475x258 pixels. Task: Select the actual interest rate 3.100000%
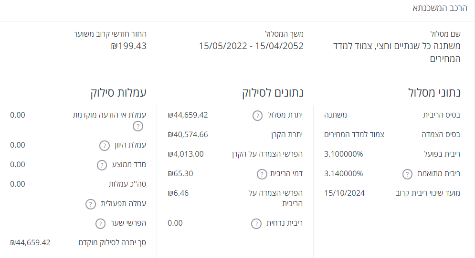pyautogui.click(x=343, y=154)
